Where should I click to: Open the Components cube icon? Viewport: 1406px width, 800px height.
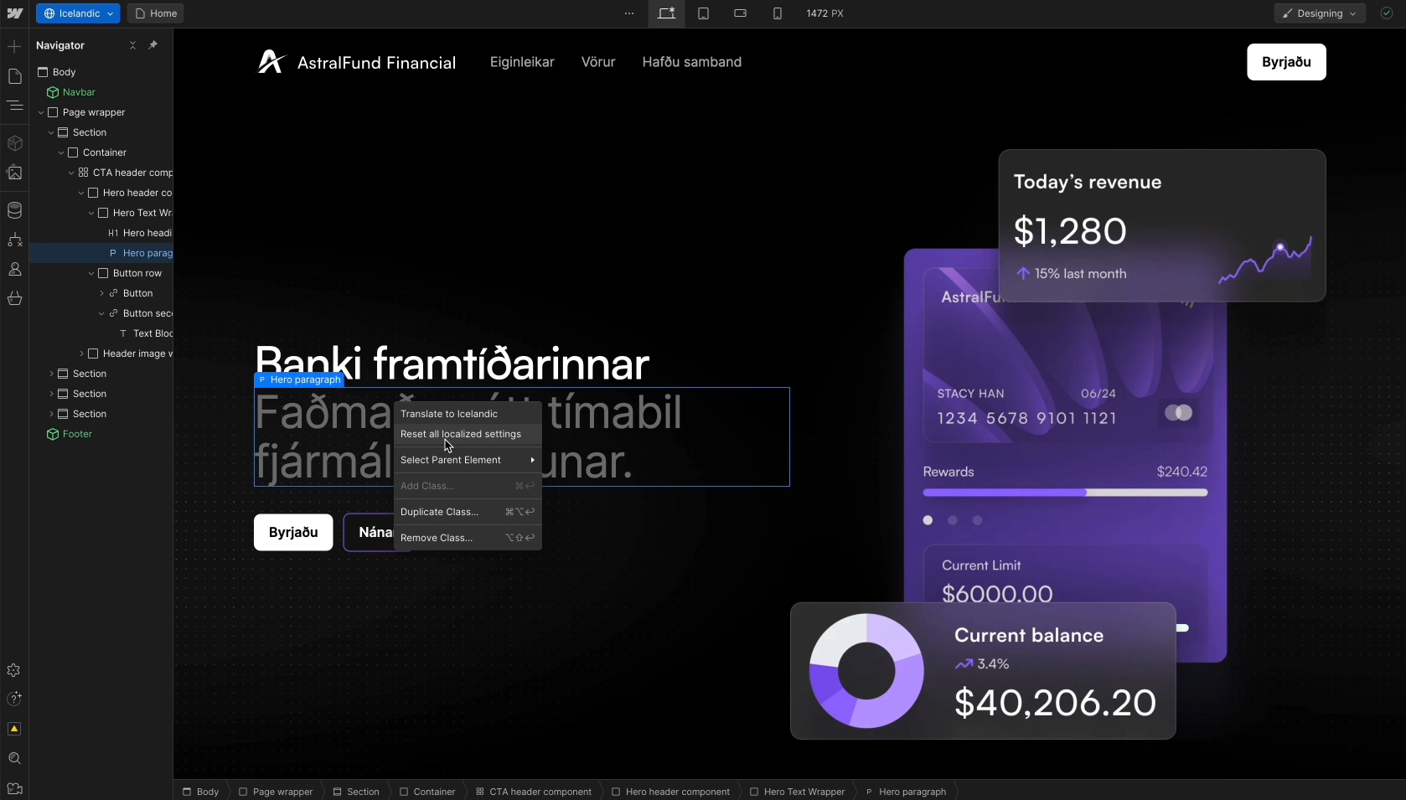(x=14, y=143)
